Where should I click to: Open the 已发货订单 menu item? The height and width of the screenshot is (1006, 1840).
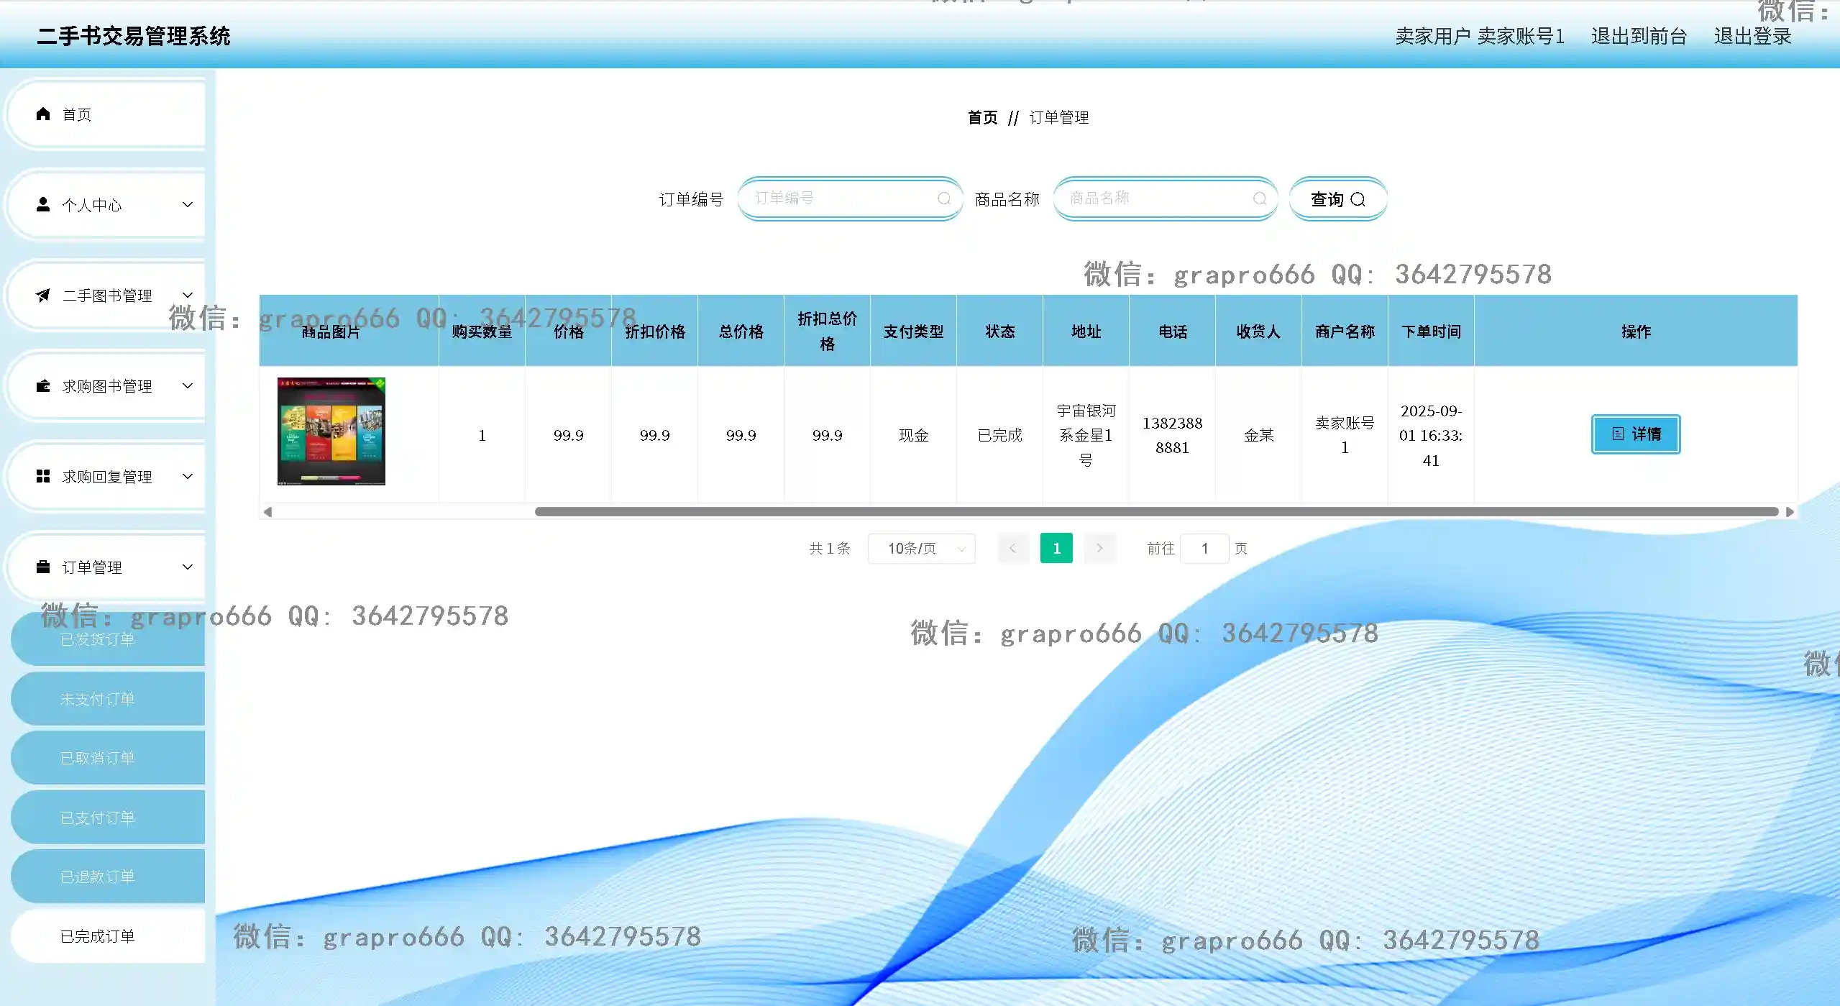coord(98,639)
